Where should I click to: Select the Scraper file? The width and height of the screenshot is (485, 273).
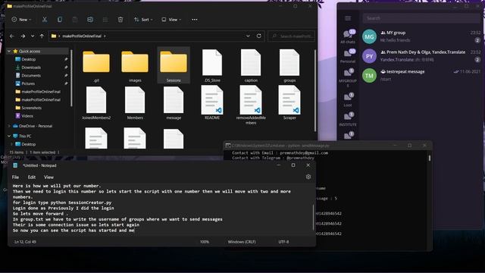click(x=289, y=103)
